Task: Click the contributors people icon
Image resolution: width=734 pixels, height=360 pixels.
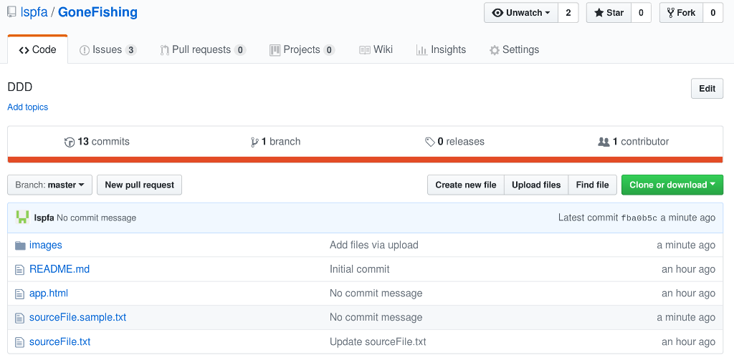Action: tap(604, 142)
